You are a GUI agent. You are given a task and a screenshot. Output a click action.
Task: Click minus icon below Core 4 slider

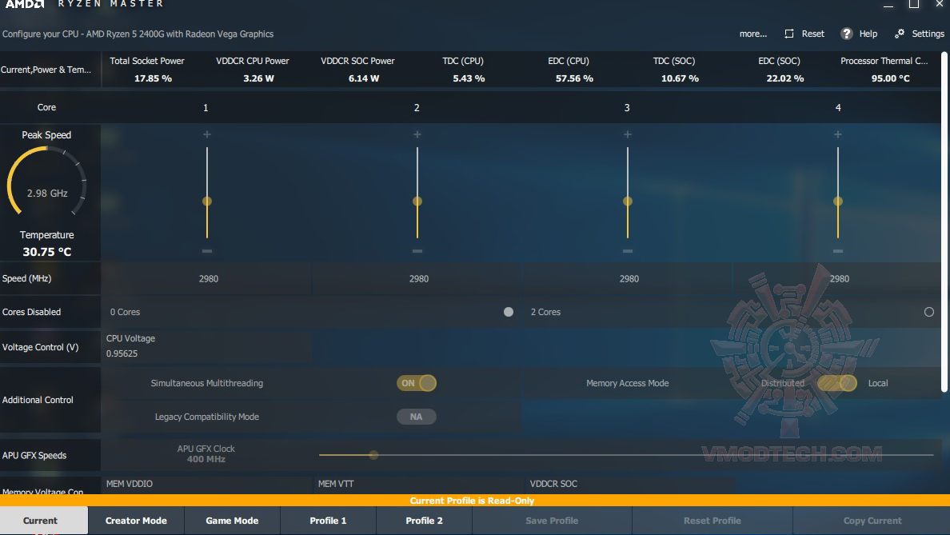(x=838, y=251)
